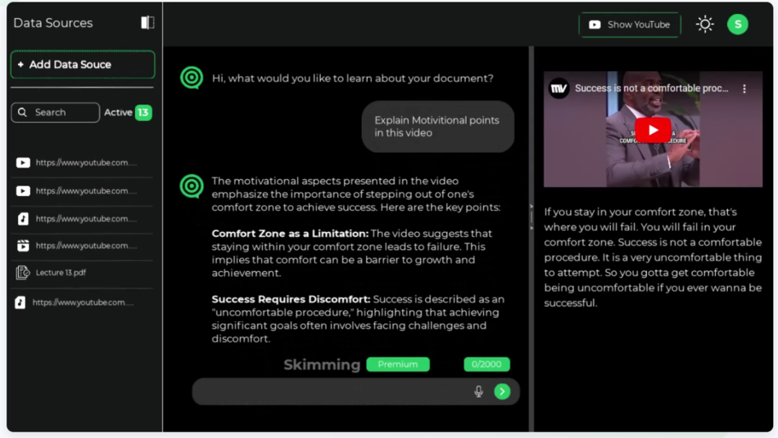Click the channel logo on video
The image size is (778, 438).
click(x=559, y=88)
